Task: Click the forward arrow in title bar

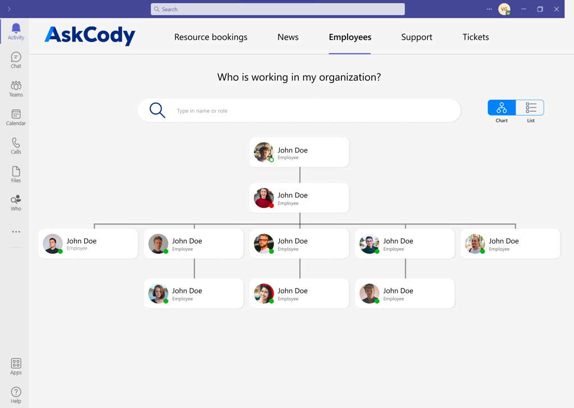Action: (9, 9)
